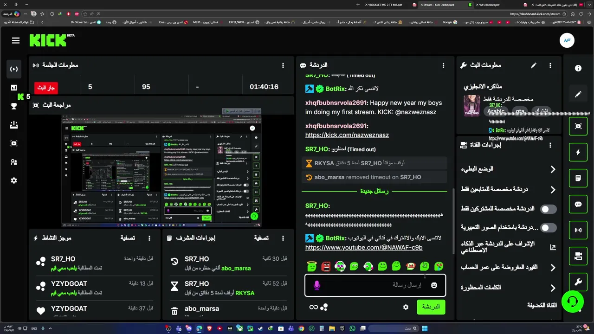Image resolution: width=594 pixels, height=334 pixels.
Task: Filter activity feed with تصفية
Action: coord(128,238)
